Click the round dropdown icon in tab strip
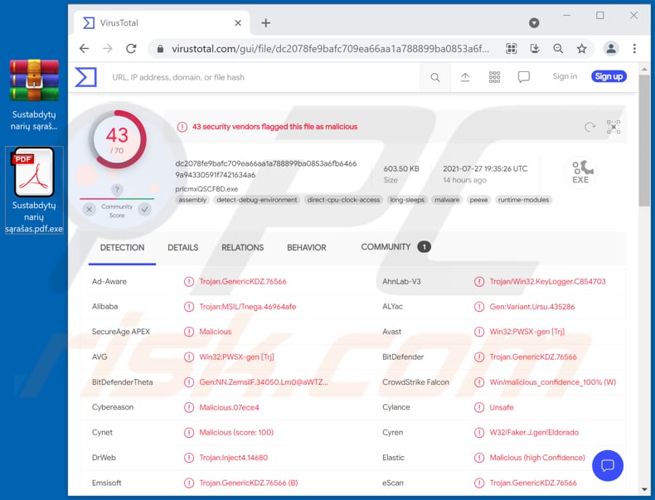Screen dimensions: 655x500 pyautogui.click(x=534, y=23)
